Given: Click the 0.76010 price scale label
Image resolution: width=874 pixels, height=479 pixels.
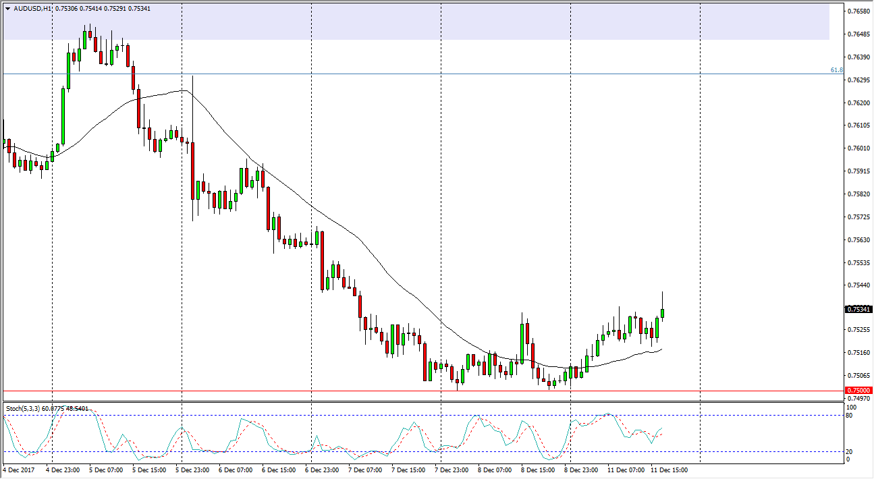Looking at the screenshot, I should pos(858,148).
